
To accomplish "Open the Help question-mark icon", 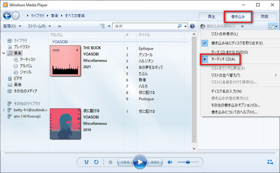I will pos(192,26).
